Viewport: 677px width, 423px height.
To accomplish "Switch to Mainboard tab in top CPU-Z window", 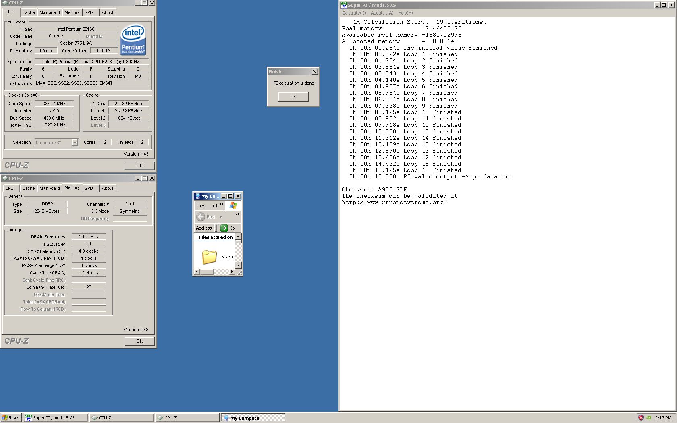I will tap(50, 12).
